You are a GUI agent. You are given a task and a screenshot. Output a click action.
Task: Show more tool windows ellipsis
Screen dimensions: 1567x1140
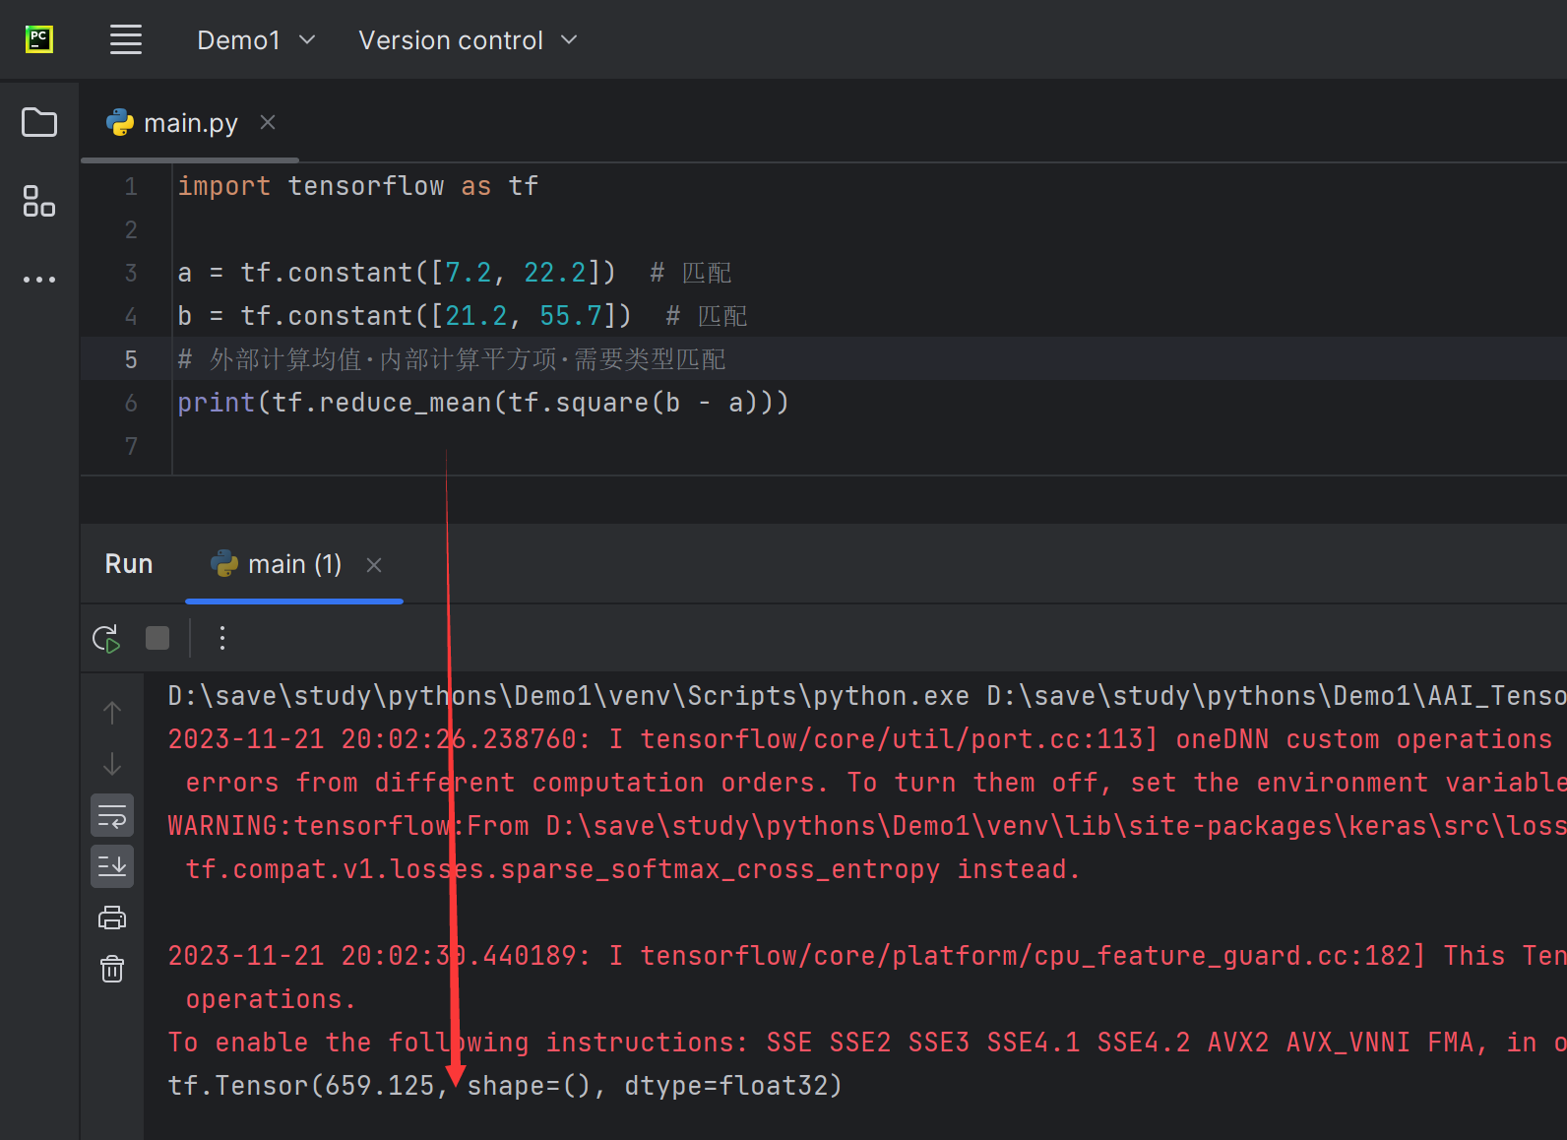(39, 280)
